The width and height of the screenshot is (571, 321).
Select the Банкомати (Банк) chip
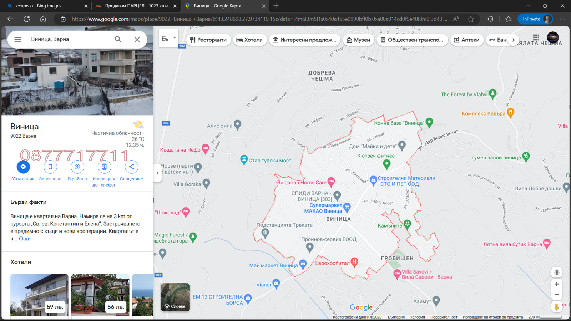[497, 40]
